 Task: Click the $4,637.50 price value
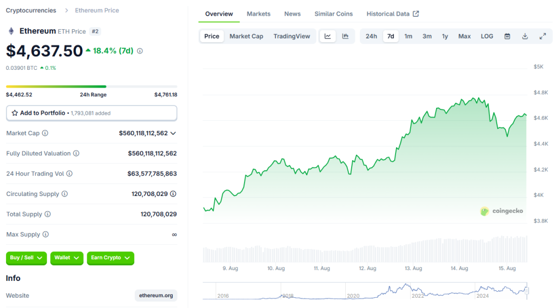[44, 51]
